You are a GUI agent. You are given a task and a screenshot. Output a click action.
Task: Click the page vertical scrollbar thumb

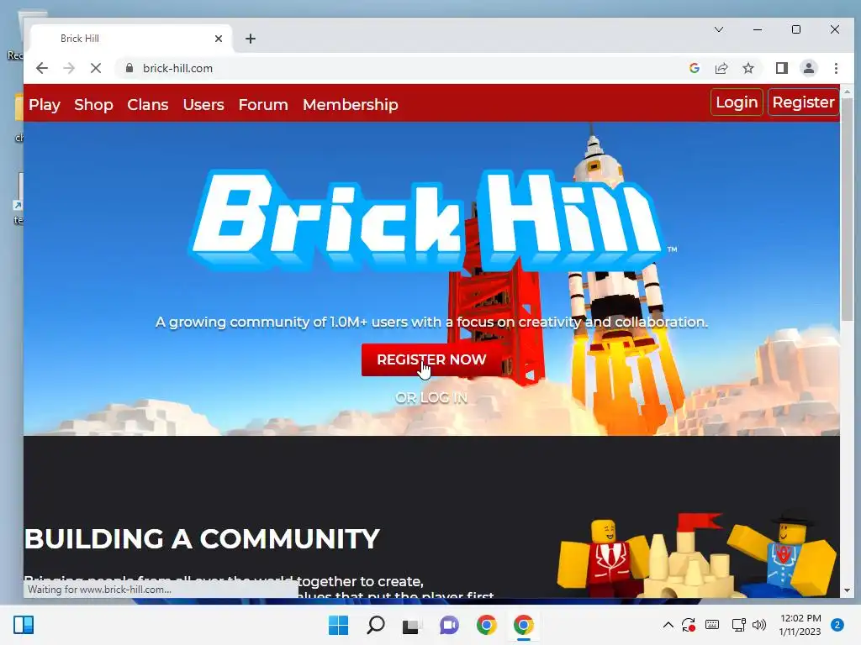tap(847, 208)
